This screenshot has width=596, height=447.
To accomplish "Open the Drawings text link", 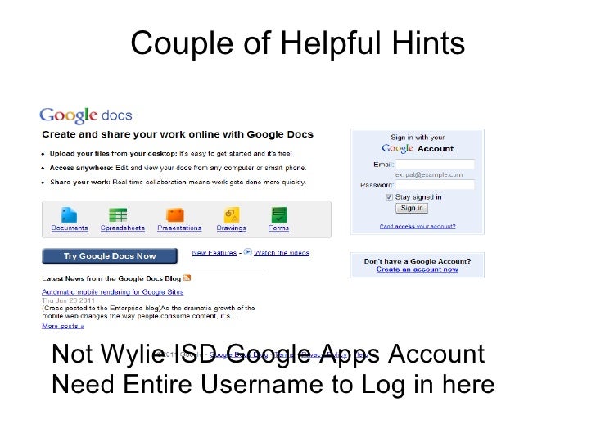I will tap(232, 228).
